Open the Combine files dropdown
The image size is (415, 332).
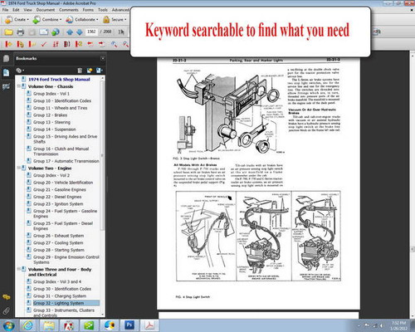coord(46,20)
